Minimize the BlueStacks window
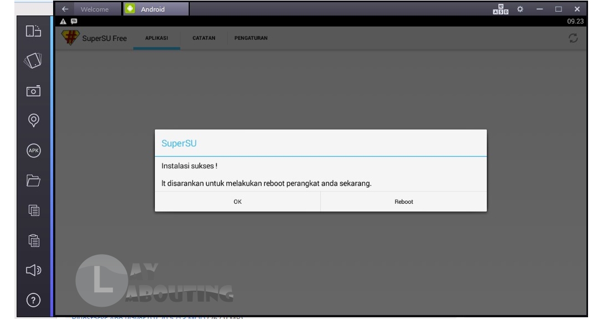603x320 pixels. click(539, 9)
